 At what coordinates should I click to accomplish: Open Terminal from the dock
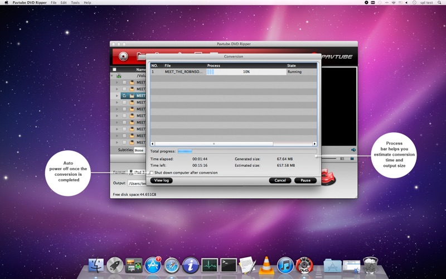point(229,265)
